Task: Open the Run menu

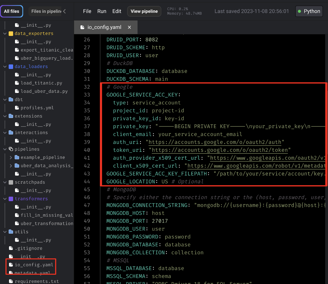Action: coord(102,11)
